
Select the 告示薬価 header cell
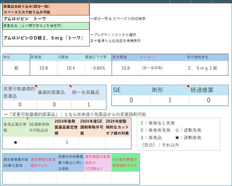[125, 57]
